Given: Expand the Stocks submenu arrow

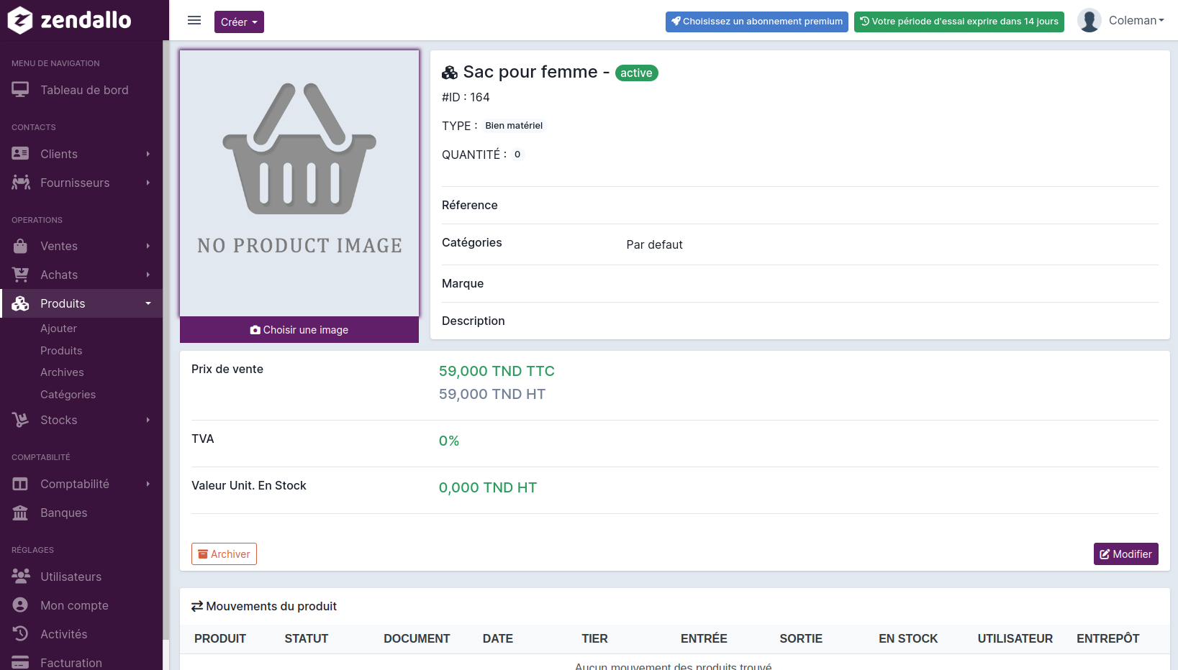Looking at the screenshot, I should tap(148, 420).
